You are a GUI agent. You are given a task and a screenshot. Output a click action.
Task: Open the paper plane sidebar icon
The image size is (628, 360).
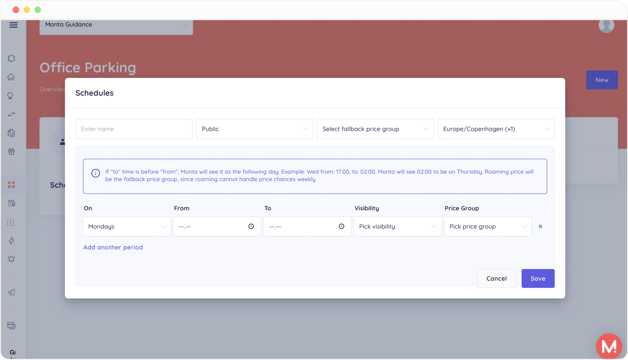click(x=11, y=292)
